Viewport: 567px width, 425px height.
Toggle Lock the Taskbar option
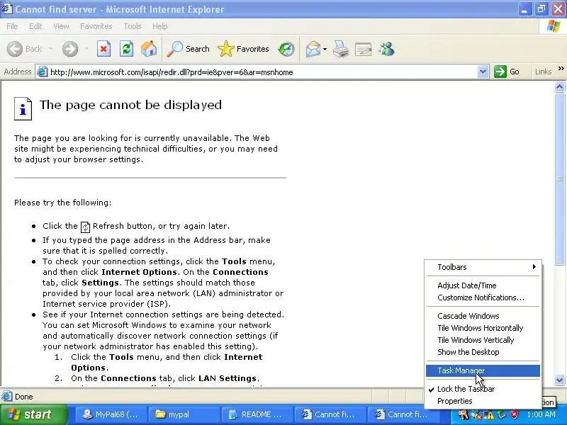483,389
